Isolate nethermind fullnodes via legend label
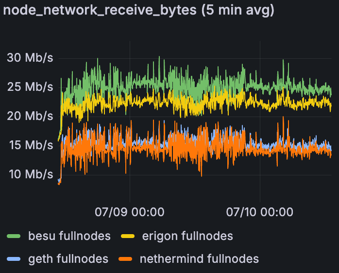 pos(199,258)
